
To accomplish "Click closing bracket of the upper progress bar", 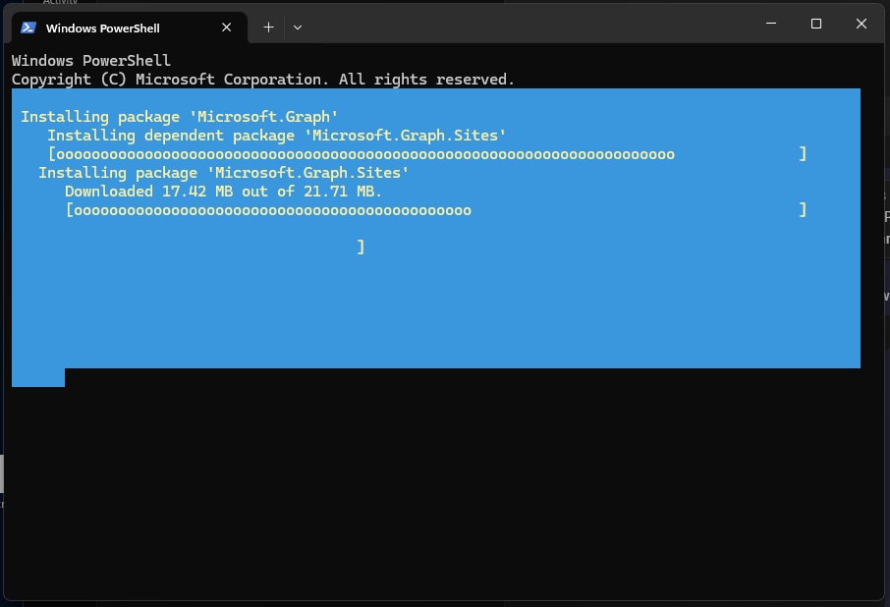I will click(x=803, y=154).
